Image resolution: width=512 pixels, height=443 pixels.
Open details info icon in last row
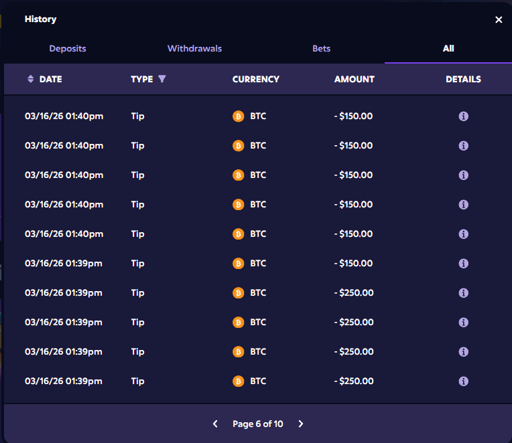(463, 381)
